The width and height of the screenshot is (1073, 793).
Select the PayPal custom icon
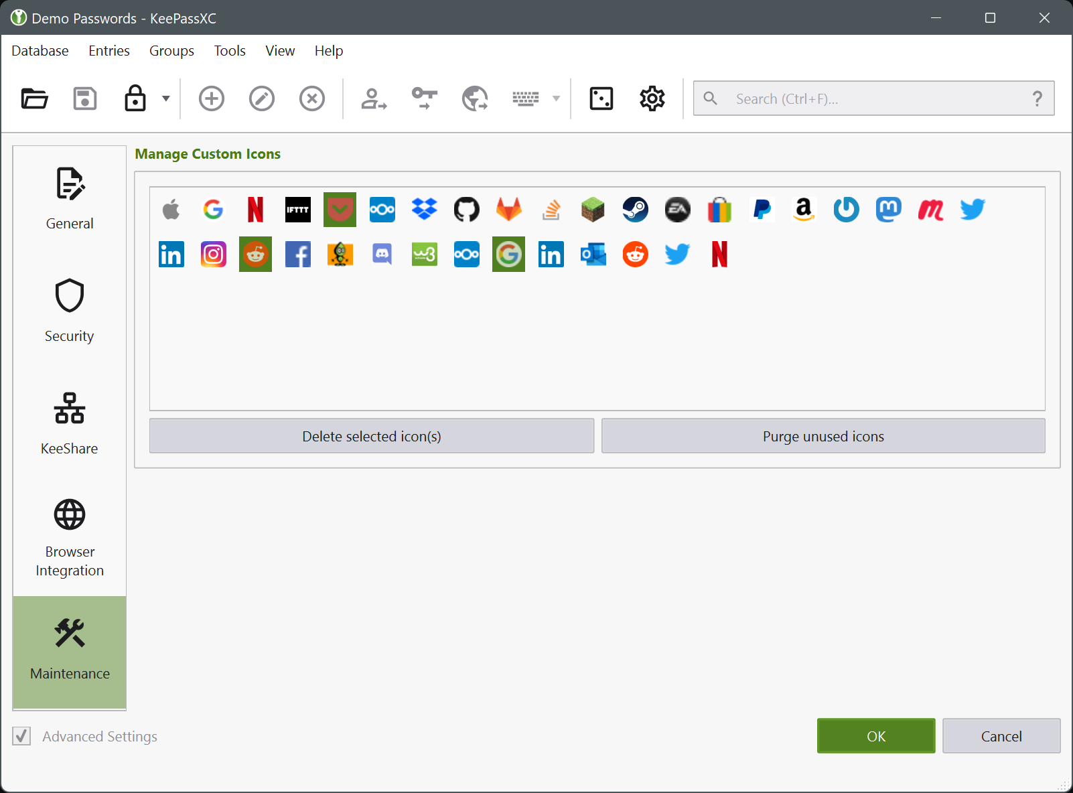pos(762,210)
